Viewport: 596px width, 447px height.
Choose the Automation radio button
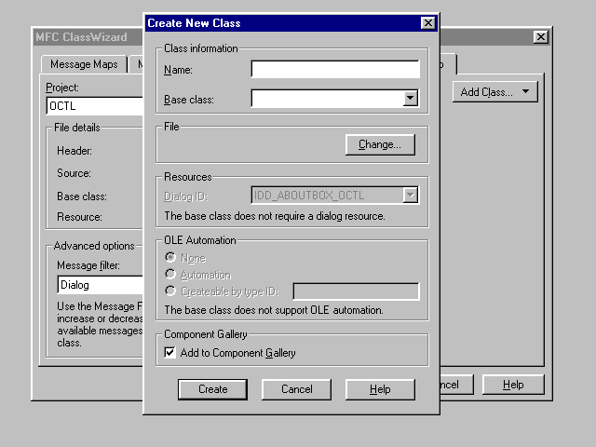point(169,275)
